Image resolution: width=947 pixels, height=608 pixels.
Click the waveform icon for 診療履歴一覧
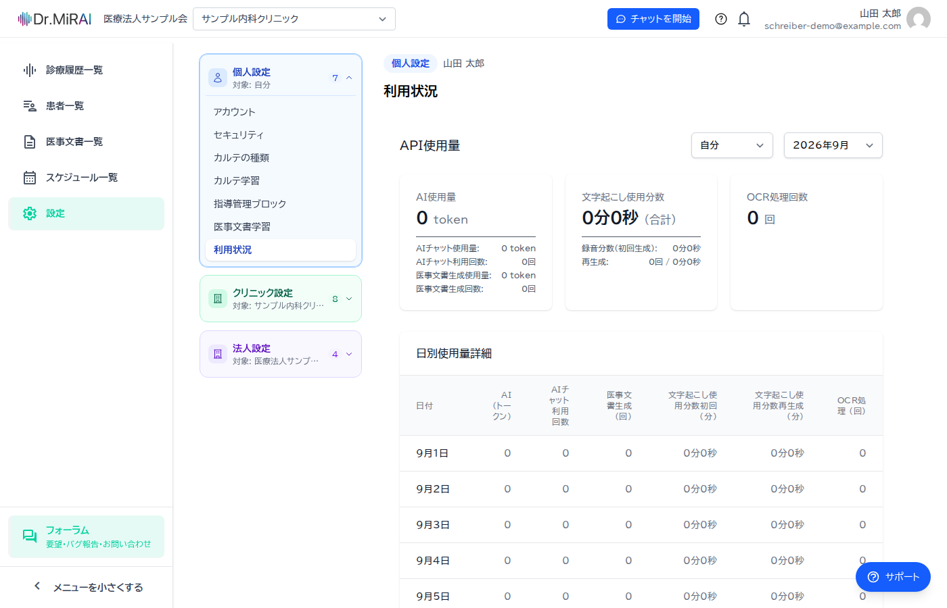click(x=30, y=70)
